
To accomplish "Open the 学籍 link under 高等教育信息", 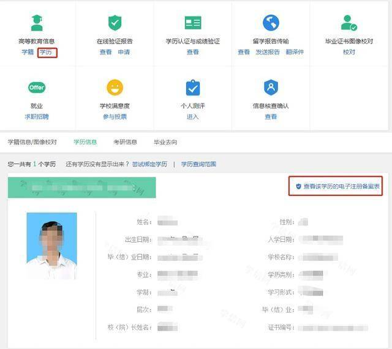I will 28,53.
